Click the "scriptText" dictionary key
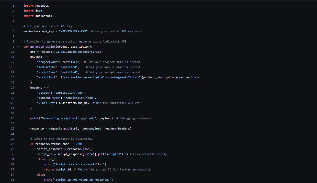317x183 pixels. (47, 77)
